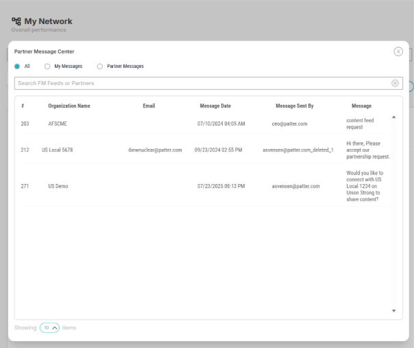
Task: Click the ceo@patter.com sender address
Action: click(289, 124)
